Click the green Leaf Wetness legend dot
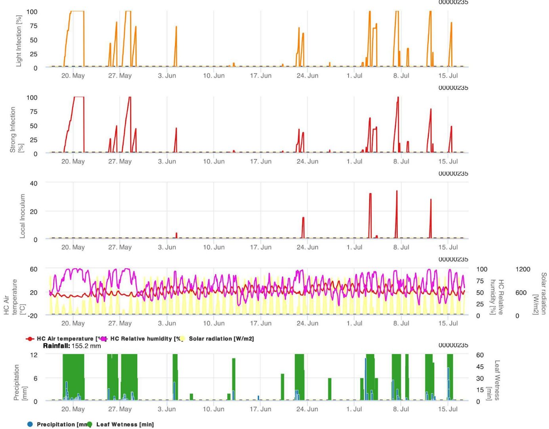Viewport: 549px width, 429px height. click(90, 424)
